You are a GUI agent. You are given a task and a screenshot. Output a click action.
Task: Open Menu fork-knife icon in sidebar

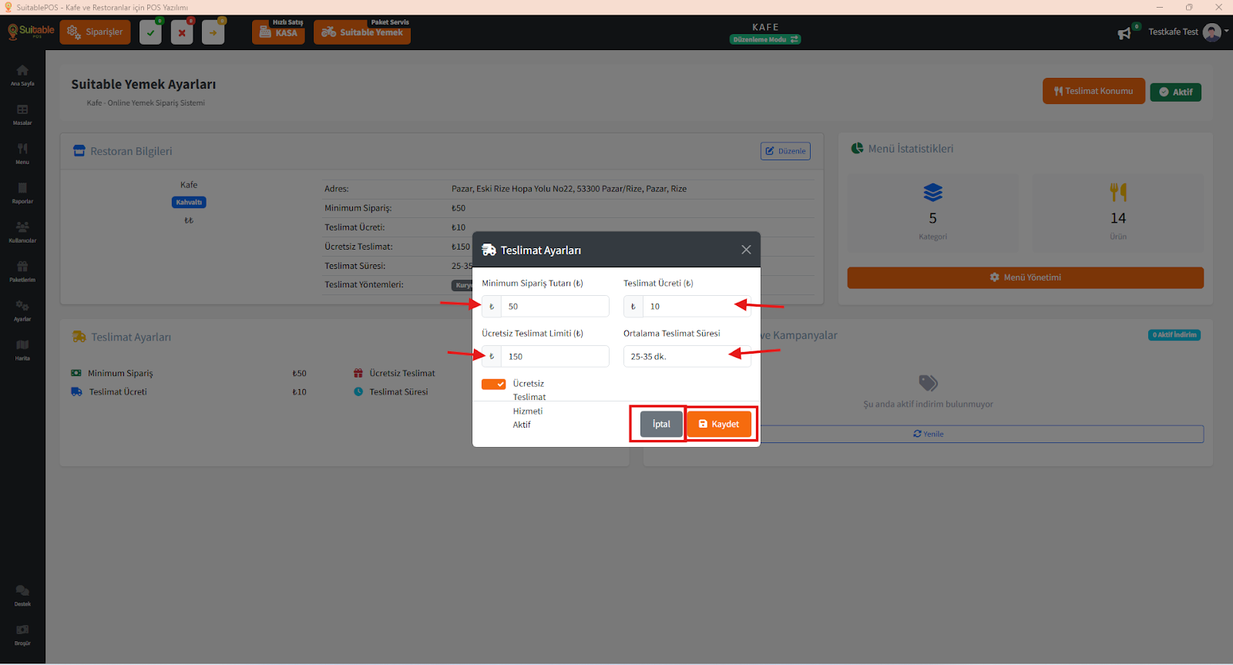[22, 149]
